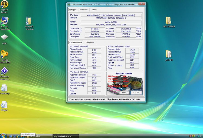Screen dimensions: 203x138
Task: Click Non-attack Queens score 4066
Action: click(x=94, y=68)
